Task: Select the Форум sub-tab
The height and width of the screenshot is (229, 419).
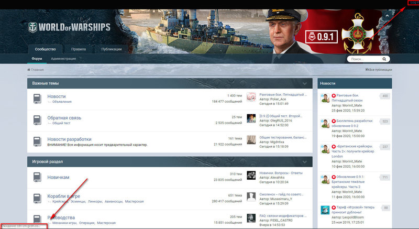Action: pos(37,59)
